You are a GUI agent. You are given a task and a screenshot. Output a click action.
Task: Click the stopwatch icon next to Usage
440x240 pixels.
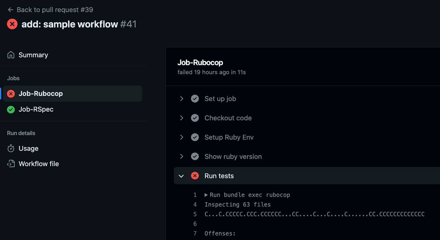click(11, 149)
